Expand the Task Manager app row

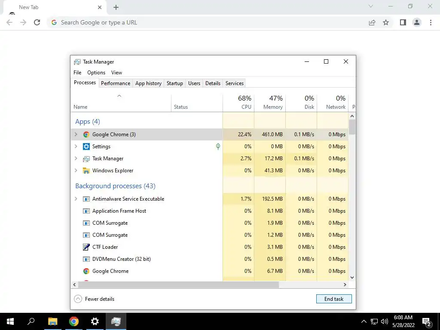(x=76, y=159)
